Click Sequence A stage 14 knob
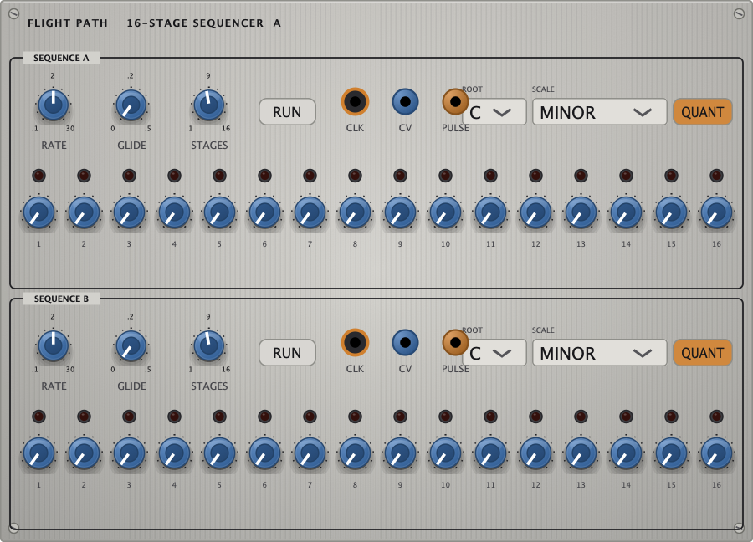This screenshot has width=753, height=542. [x=626, y=212]
